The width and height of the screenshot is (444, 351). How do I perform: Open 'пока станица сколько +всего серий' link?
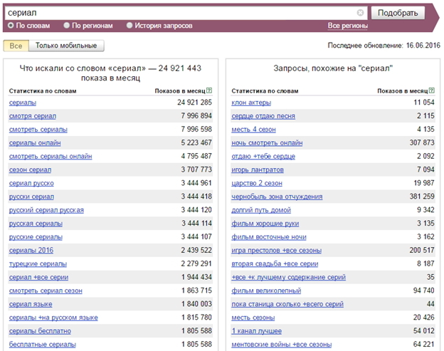(287, 304)
